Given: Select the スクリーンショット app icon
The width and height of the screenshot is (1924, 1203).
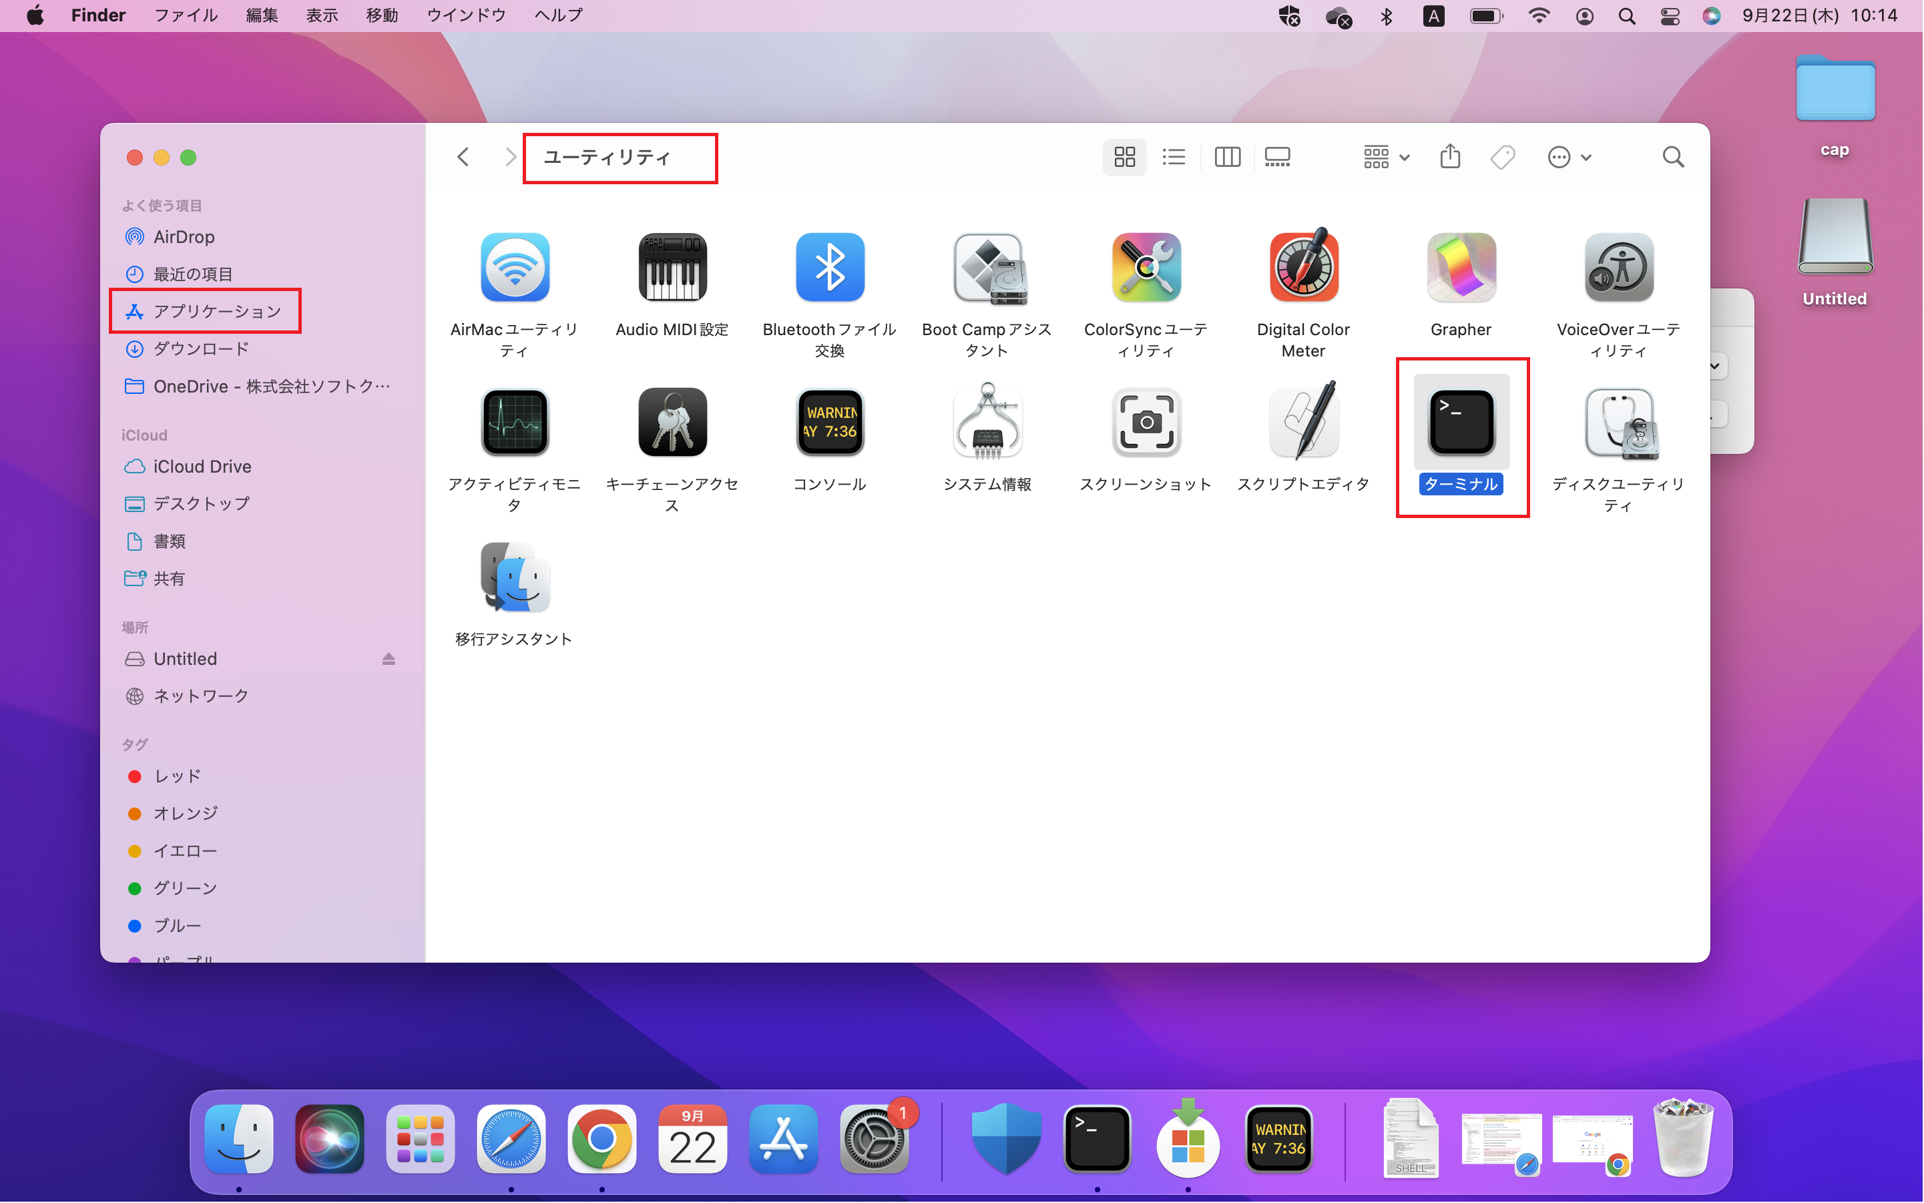Looking at the screenshot, I should [x=1146, y=423].
